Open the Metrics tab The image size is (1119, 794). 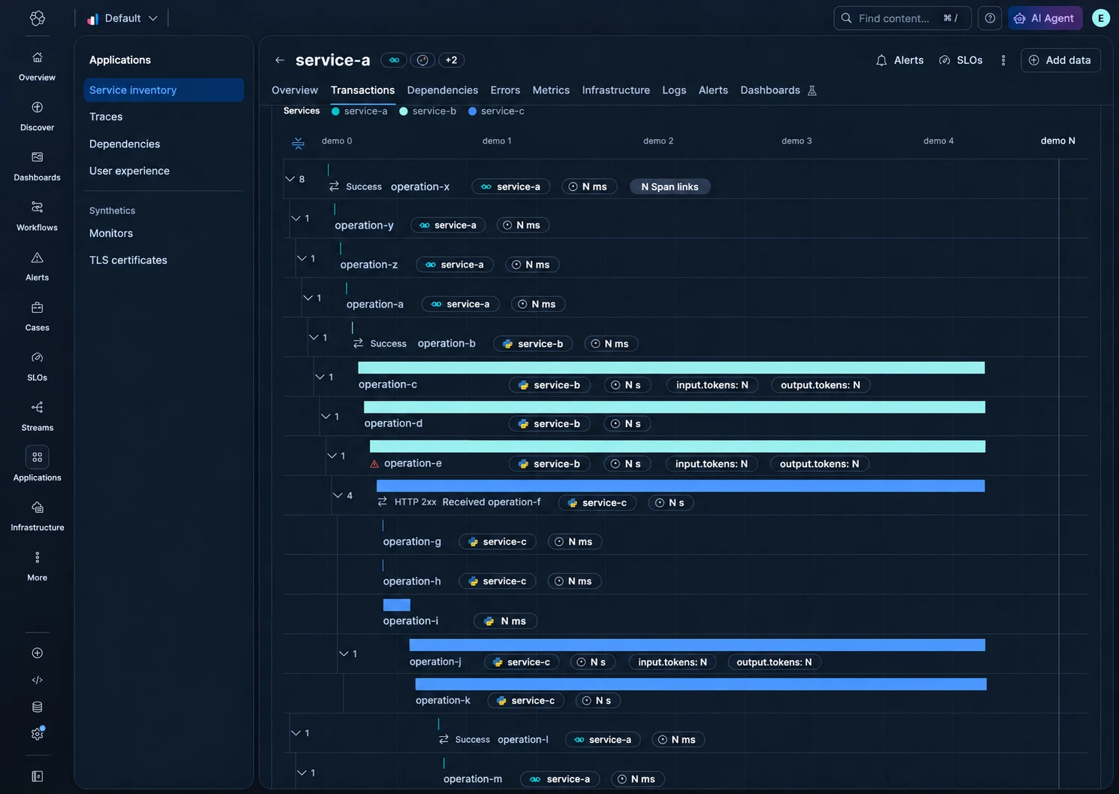[551, 90]
